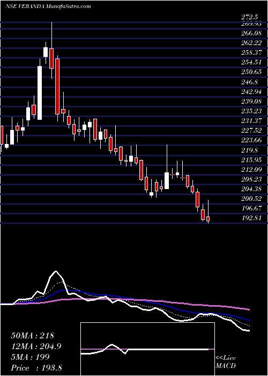Click the 254.51 price level label

(251, 62)
